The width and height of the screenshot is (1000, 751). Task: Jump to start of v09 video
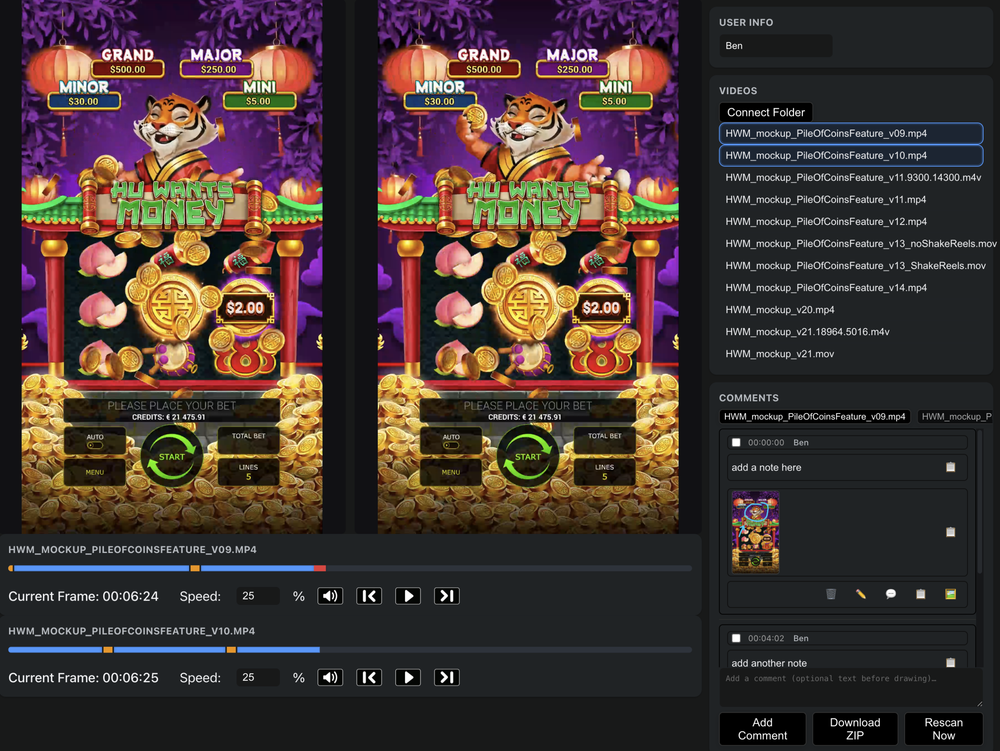[x=369, y=596]
